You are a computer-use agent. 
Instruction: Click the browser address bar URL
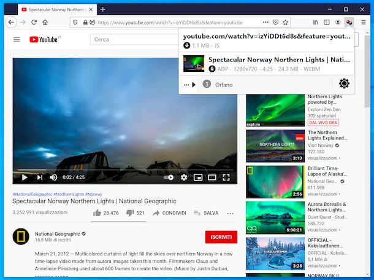coord(170,23)
